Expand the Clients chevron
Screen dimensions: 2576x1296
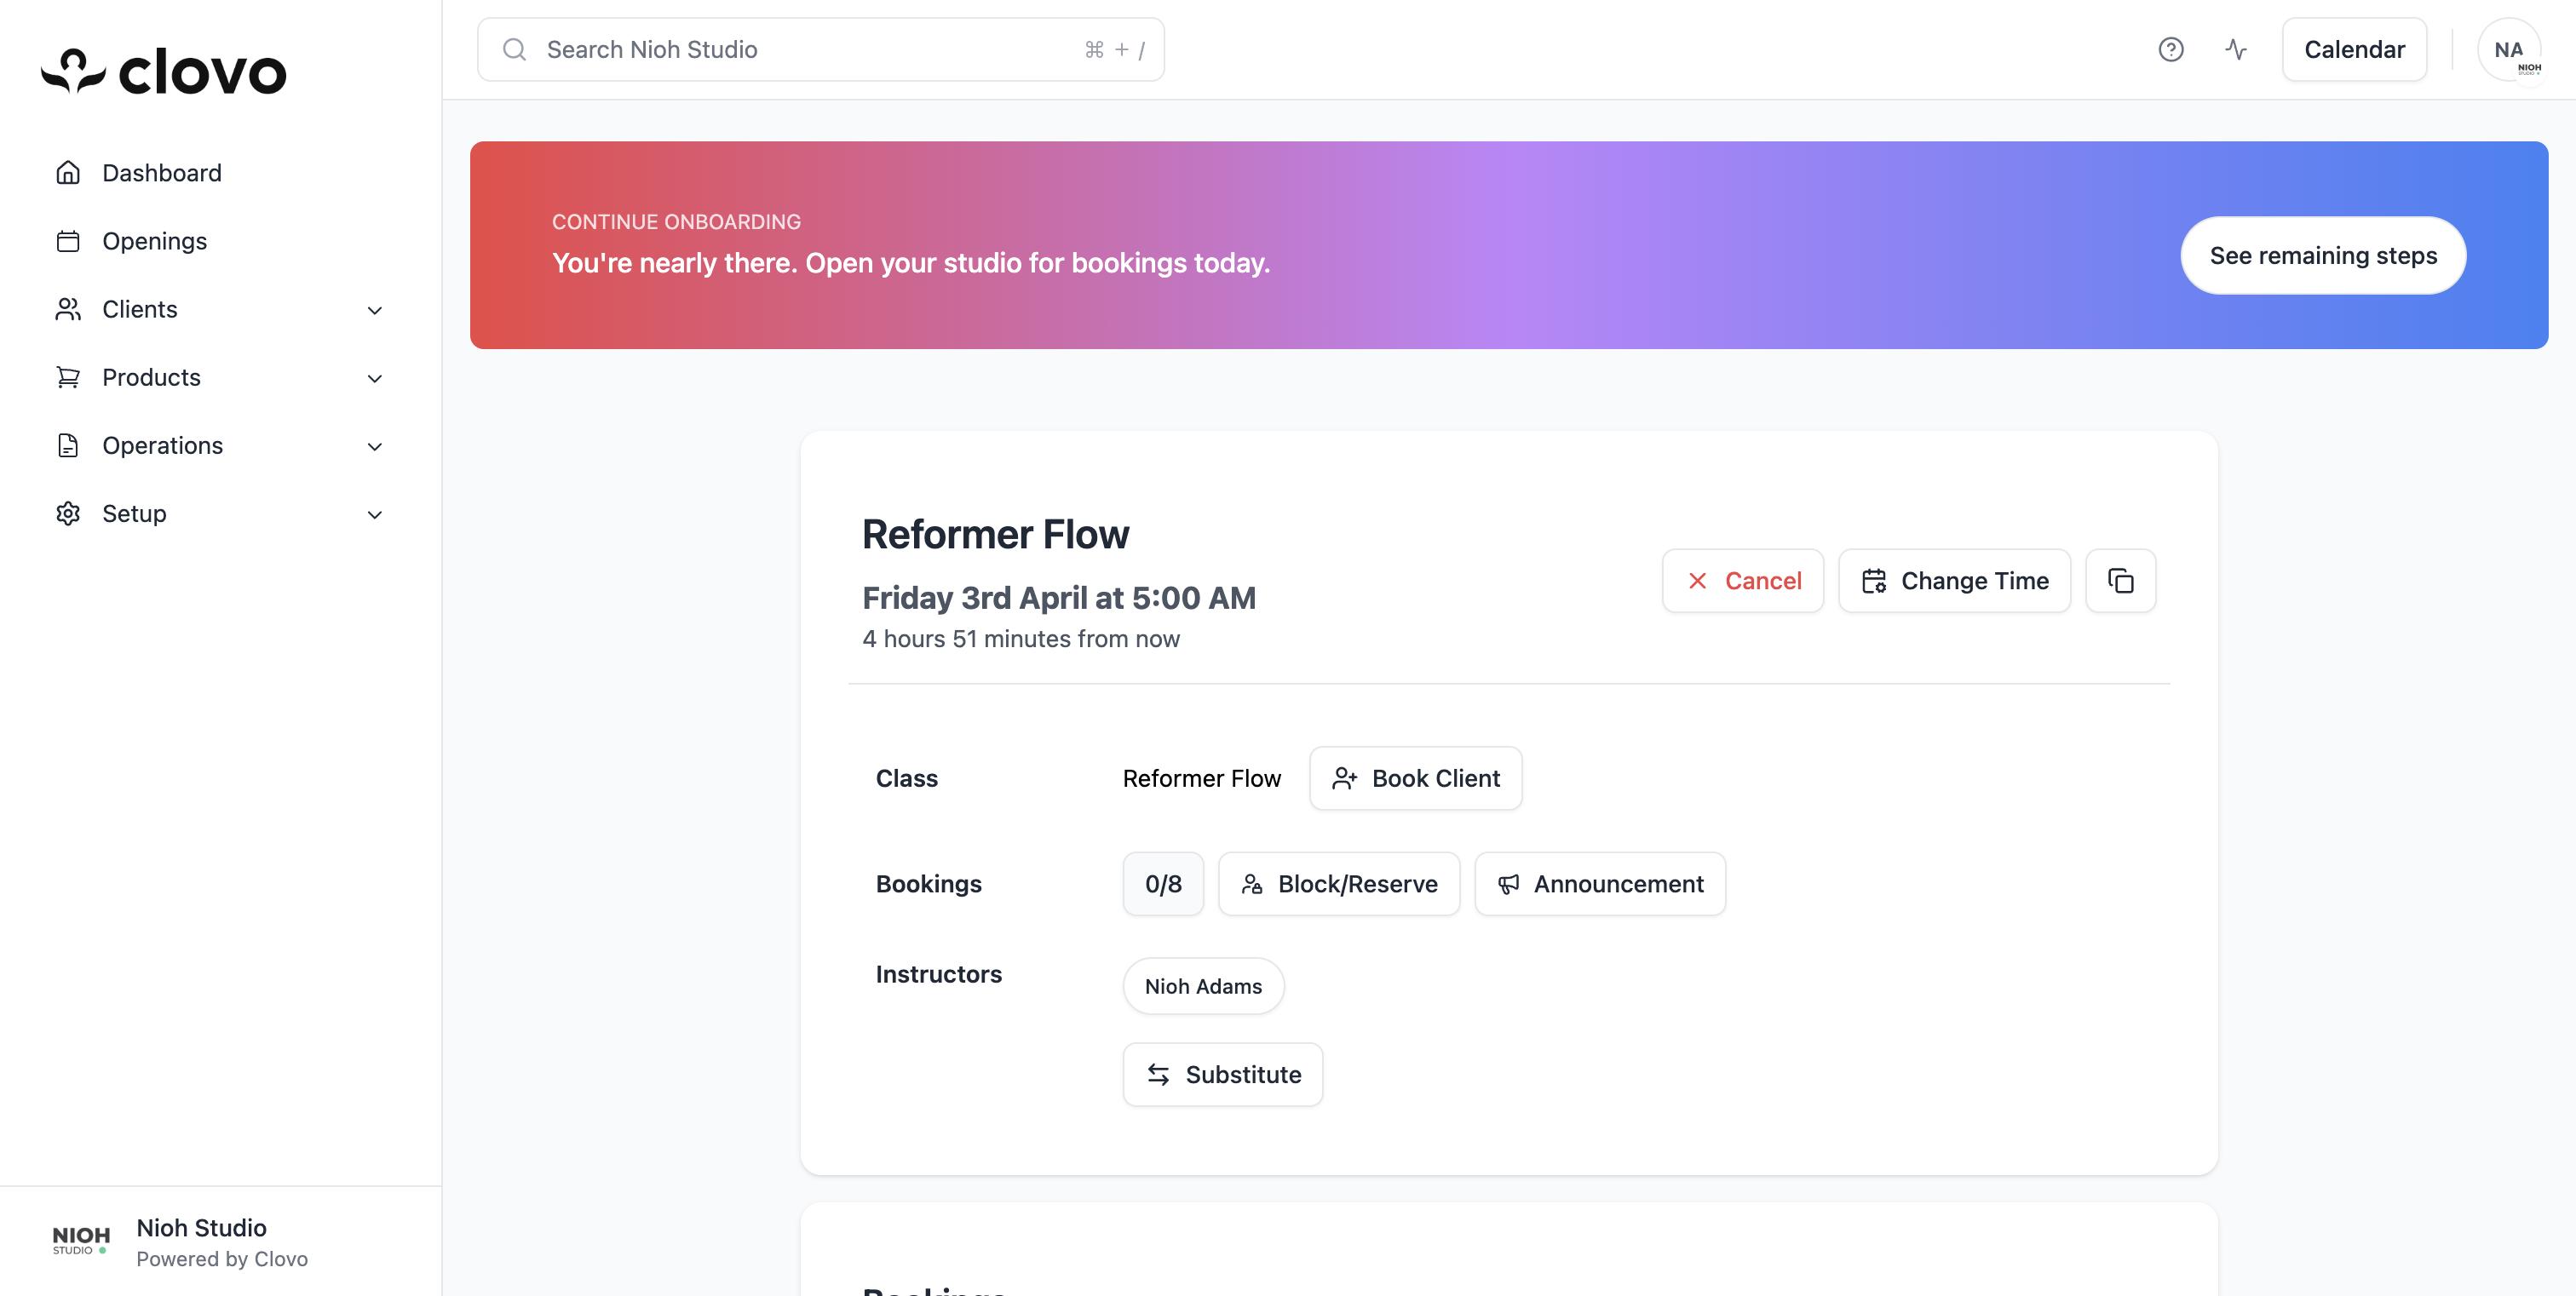(375, 310)
